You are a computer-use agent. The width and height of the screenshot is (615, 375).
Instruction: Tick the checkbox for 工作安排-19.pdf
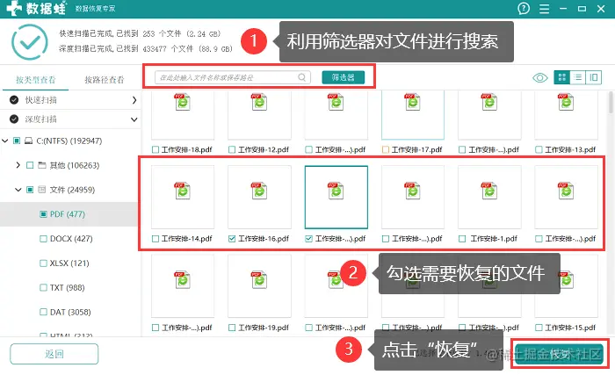tap(232, 328)
